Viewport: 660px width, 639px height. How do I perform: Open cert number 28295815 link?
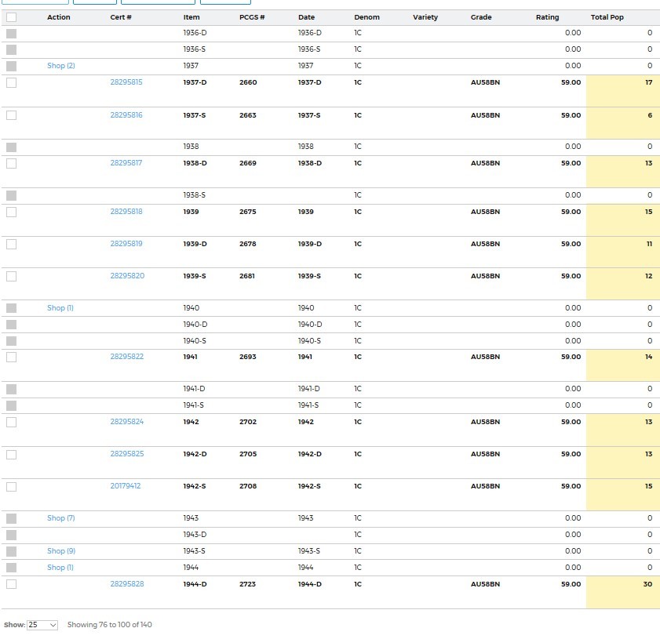[x=126, y=82]
